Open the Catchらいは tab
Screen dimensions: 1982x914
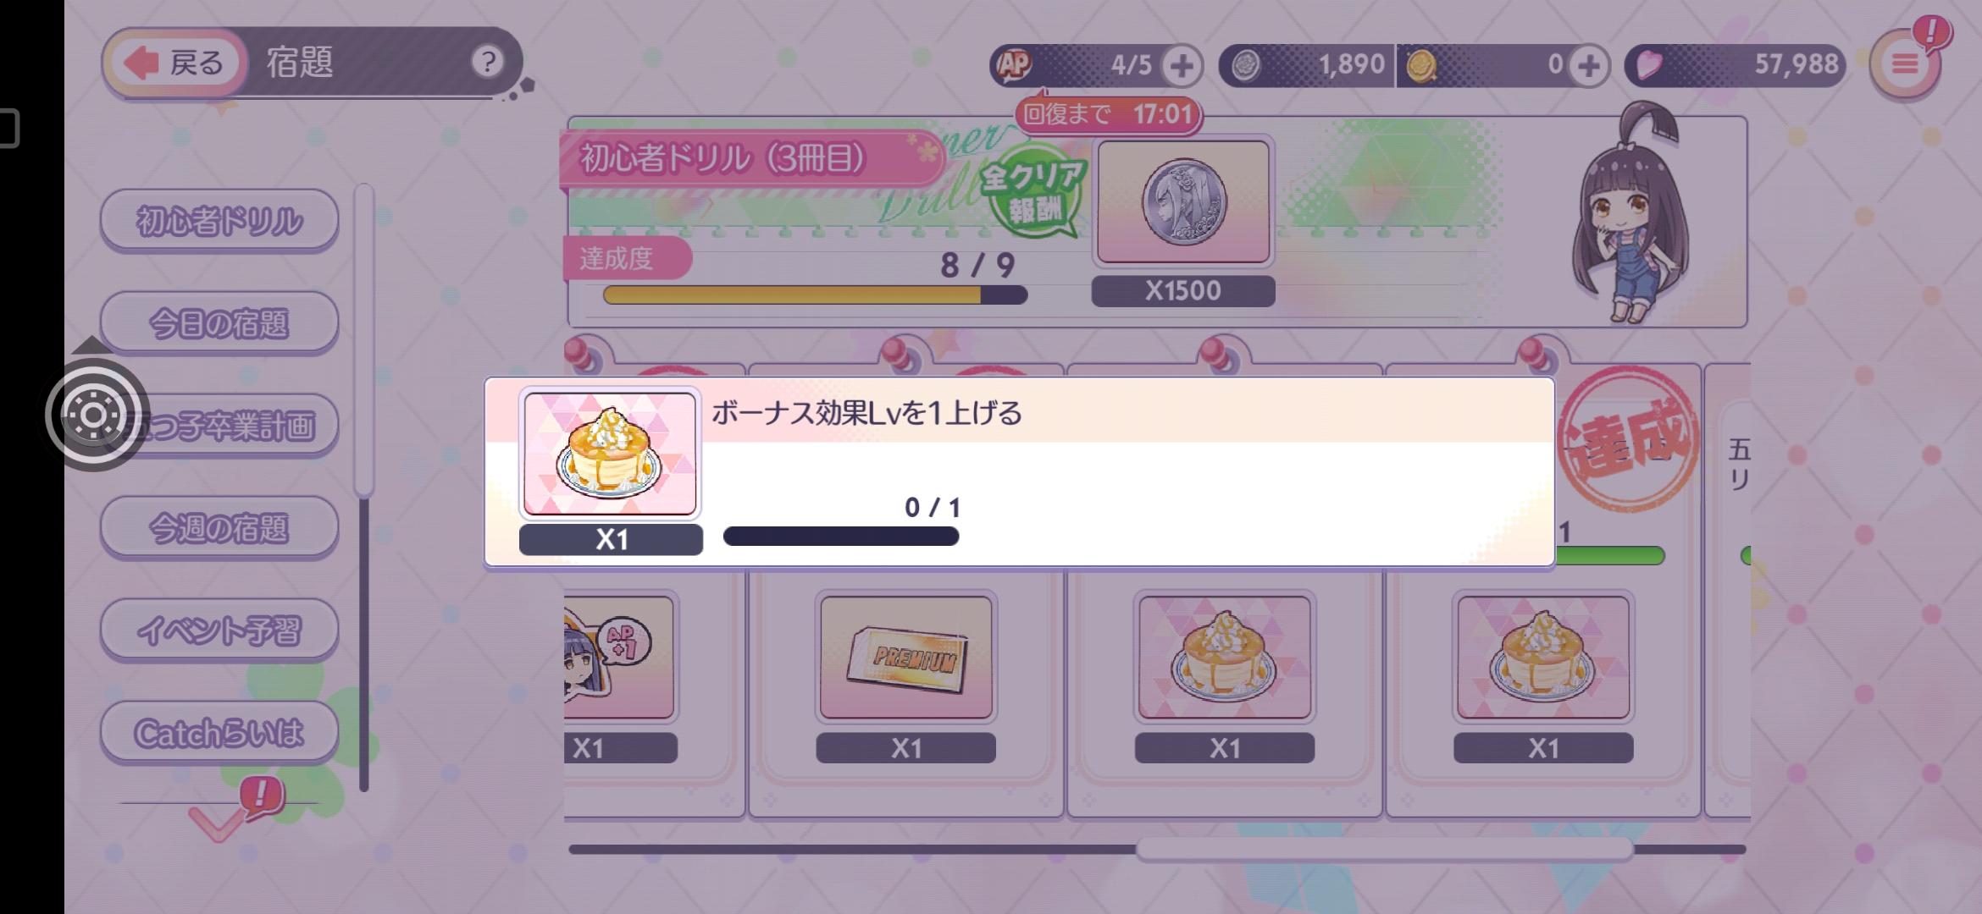pos(219,732)
